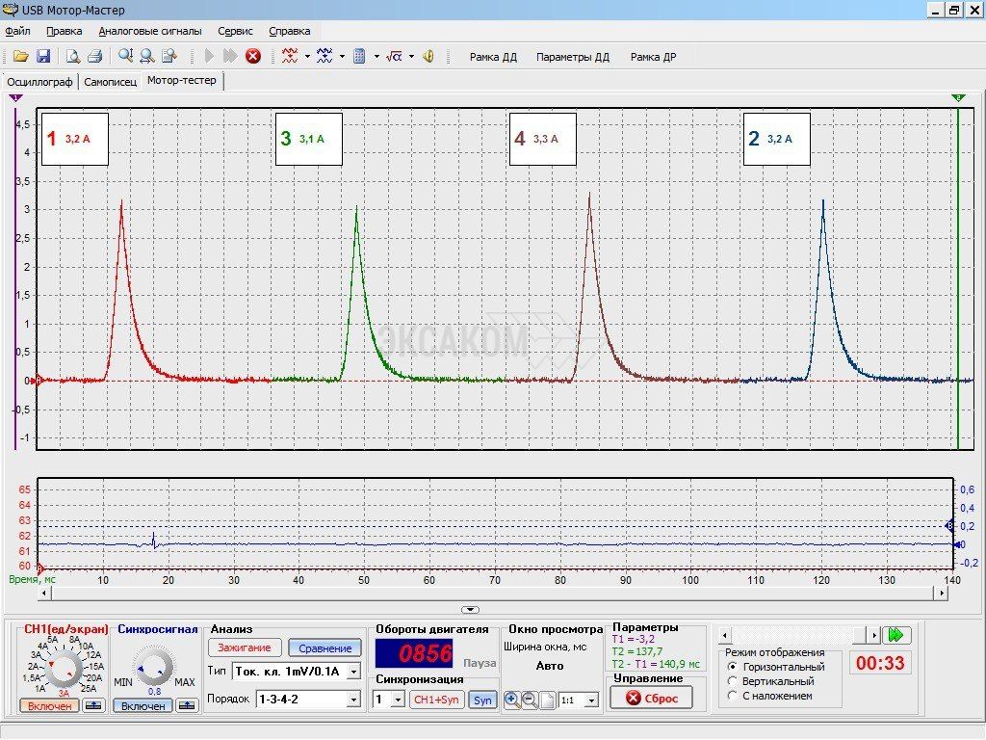Zoom in with the plus magnifier below Авто

tap(511, 700)
